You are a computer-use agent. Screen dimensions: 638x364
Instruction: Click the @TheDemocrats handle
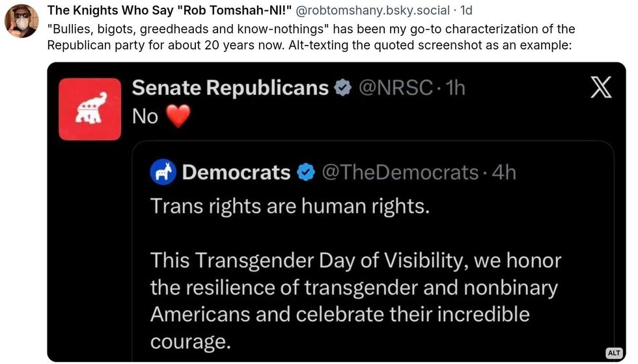click(399, 172)
